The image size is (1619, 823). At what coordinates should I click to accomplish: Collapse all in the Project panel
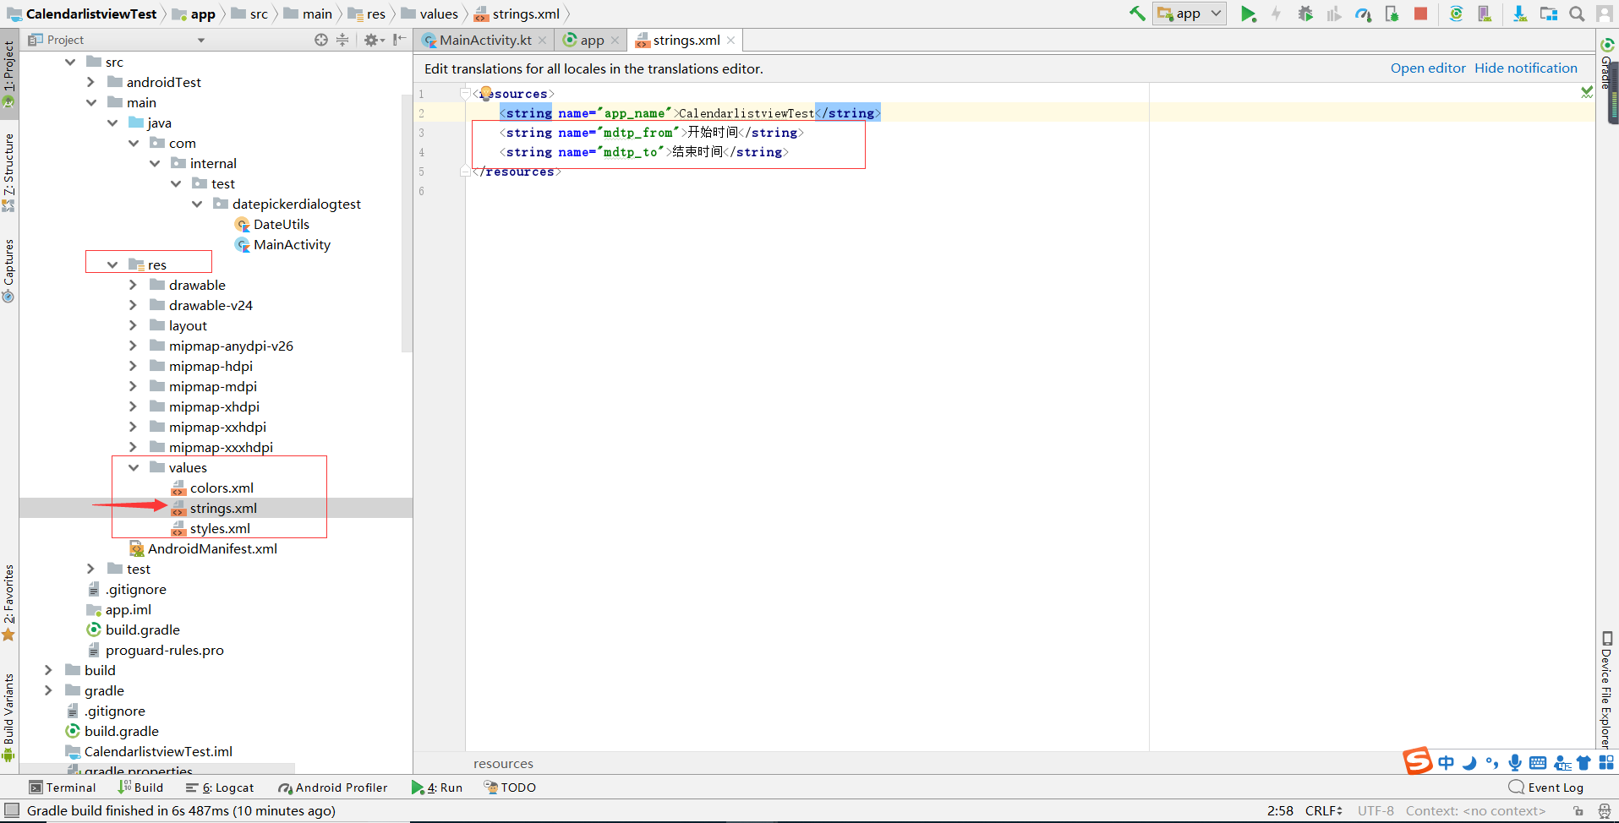coord(342,40)
